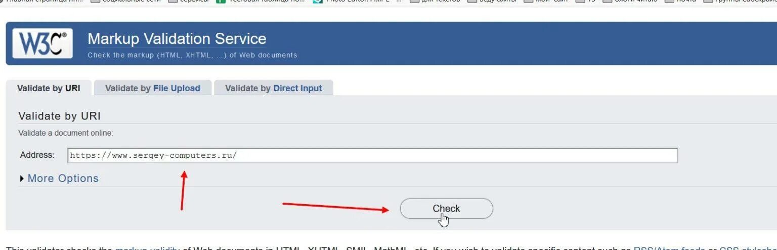
Task: Open the для текстов bookmarks folder
Action: pyautogui.click(x=436, y=2)
